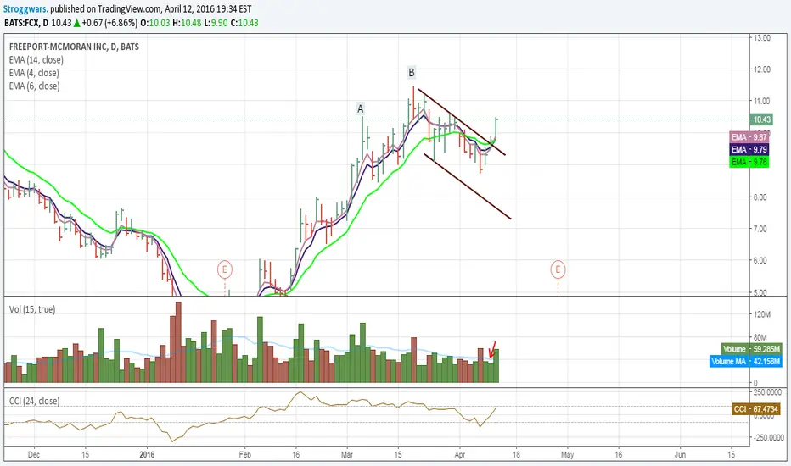Click the 'Dec' date axis label

[x=34, y=454]
